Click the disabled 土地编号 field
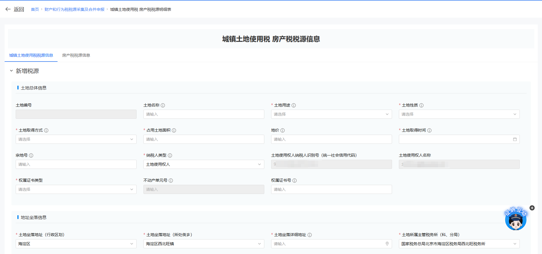542x254 pixels. [x=76, y=114]
